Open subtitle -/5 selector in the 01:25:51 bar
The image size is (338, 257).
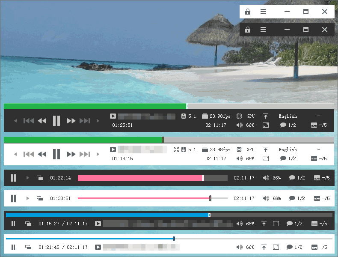(x=319, y=125)
